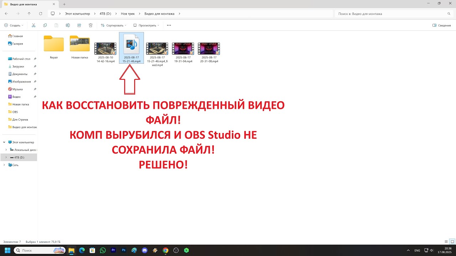Launch Adobe Photoshop from taskbar
The height and width of the screenshot is (256, 456).
pyautogui.click(x=124, y=250)
